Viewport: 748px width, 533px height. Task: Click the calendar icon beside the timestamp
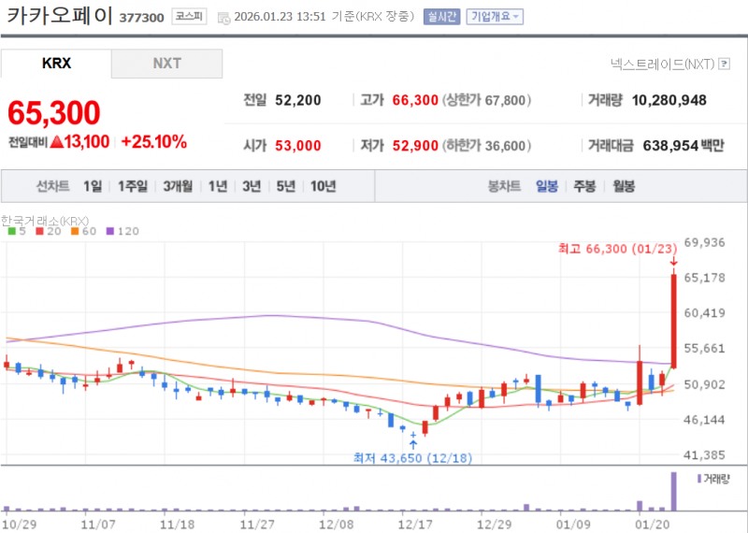point(223,18)
